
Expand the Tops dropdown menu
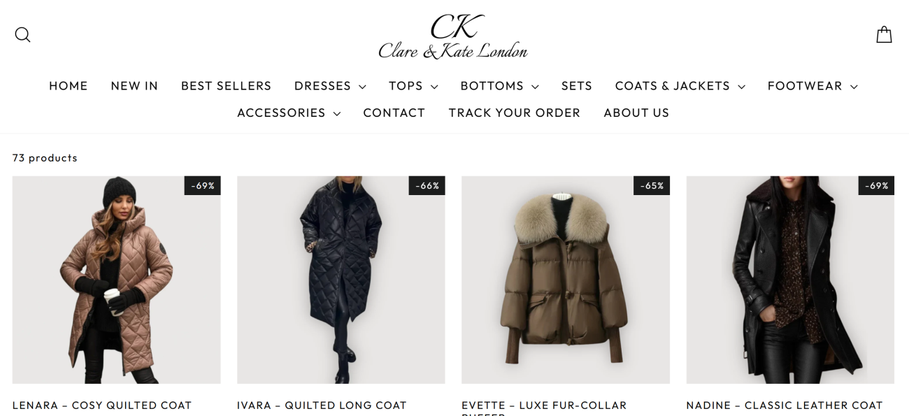(413, 86)
